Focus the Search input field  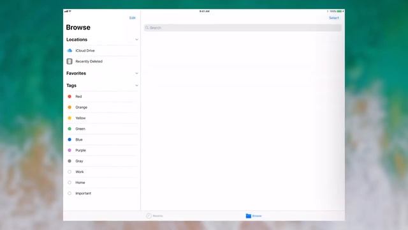pyautogui.click(x=243, y=27)
